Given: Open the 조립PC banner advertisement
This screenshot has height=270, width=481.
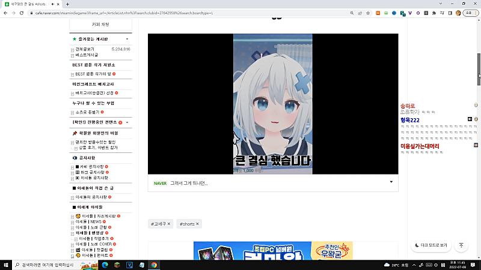Looking at the screenshot, I should point(273,251).
